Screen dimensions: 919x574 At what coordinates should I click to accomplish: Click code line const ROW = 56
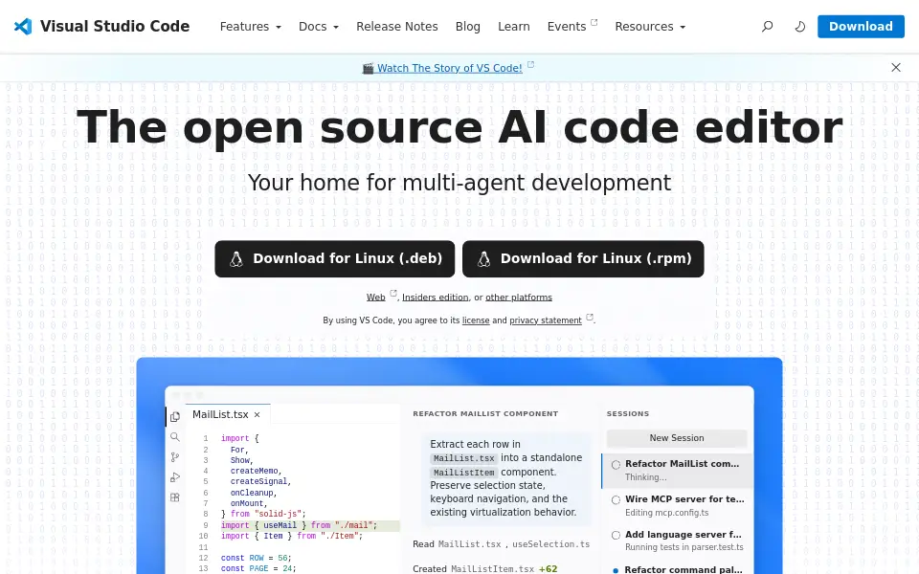point(257,558)
